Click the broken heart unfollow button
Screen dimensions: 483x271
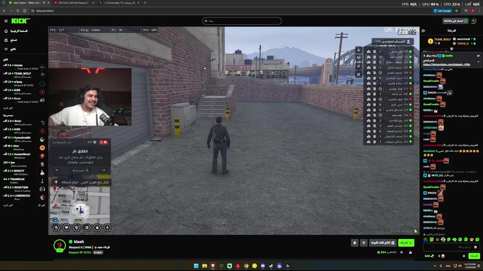pos(364,243)
